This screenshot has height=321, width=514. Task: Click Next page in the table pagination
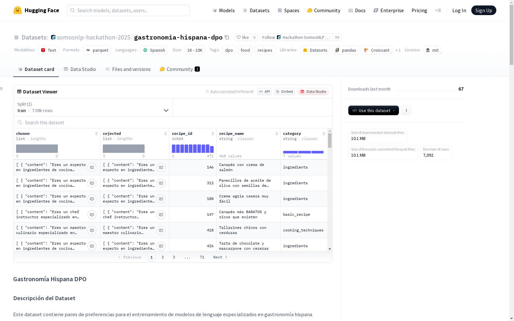220,257
